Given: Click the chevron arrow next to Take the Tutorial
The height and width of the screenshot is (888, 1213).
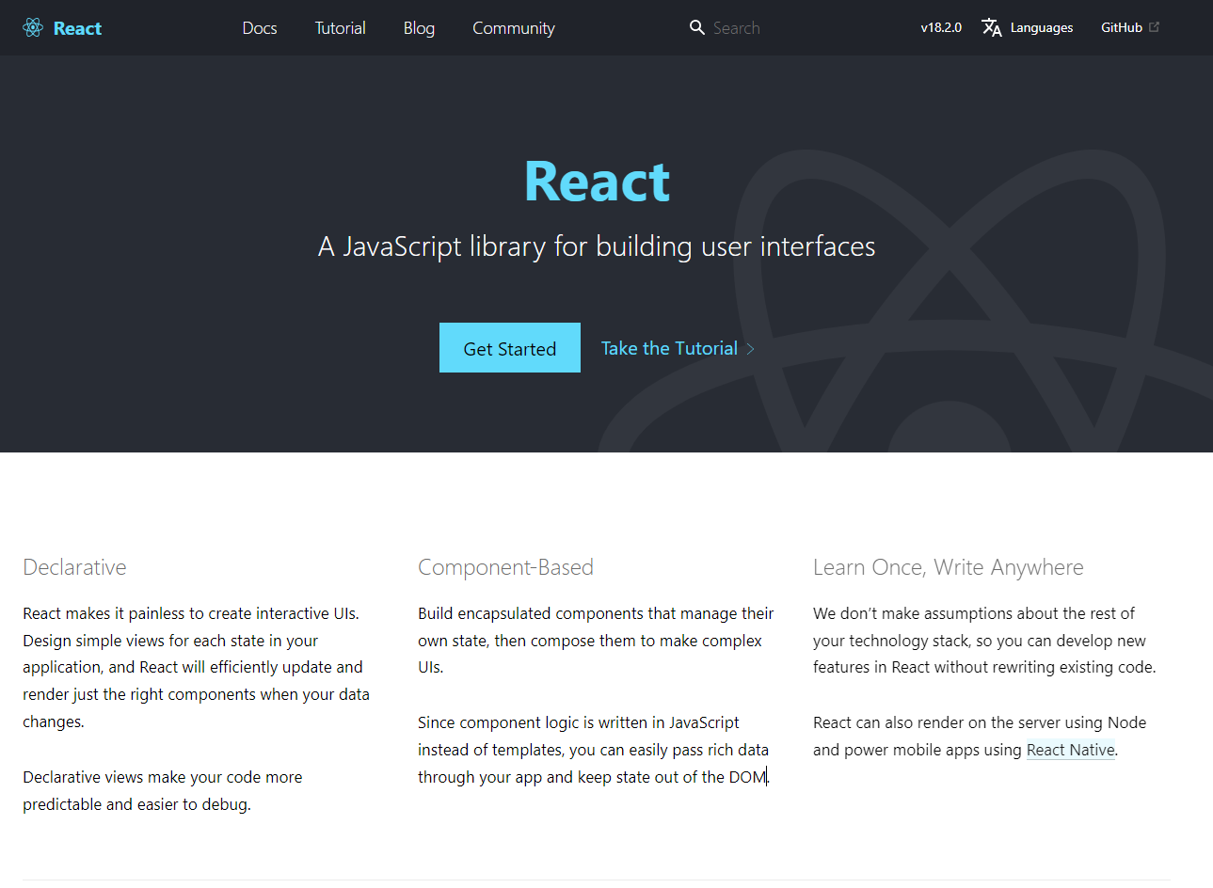Looking at the screenshot, I should (750, 348).
